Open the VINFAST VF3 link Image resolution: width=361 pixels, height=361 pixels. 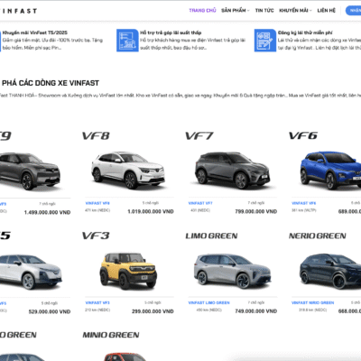(97, 303)
